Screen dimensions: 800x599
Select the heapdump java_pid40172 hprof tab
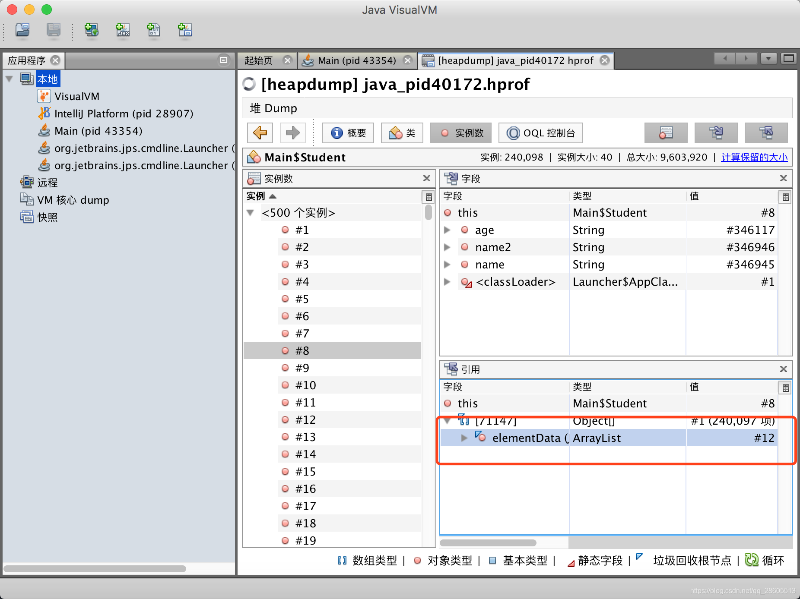click(516, 60)
